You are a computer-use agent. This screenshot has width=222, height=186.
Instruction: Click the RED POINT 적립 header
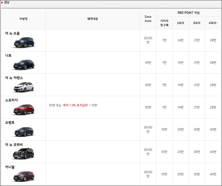click(x=189, y=13)
